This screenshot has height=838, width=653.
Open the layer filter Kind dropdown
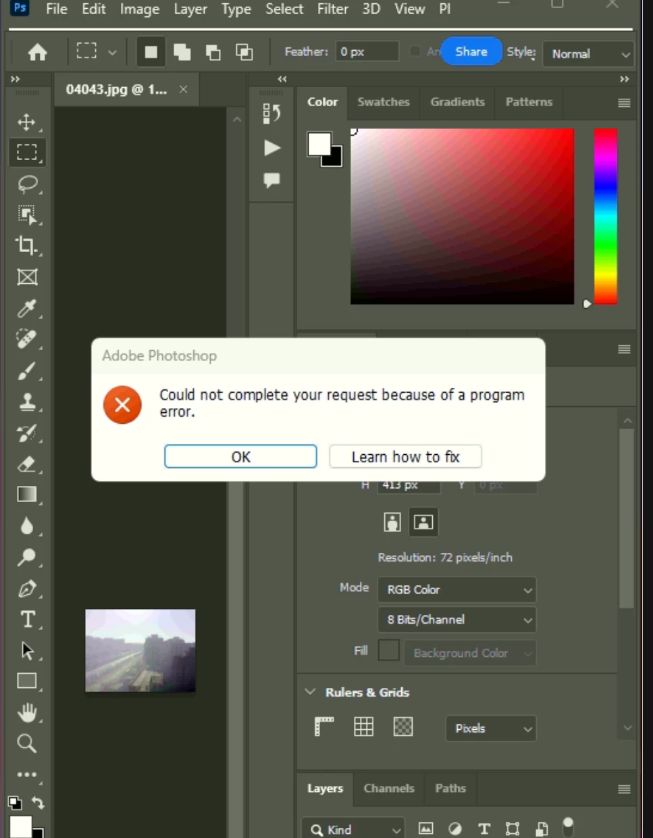(x=352, y=829)
